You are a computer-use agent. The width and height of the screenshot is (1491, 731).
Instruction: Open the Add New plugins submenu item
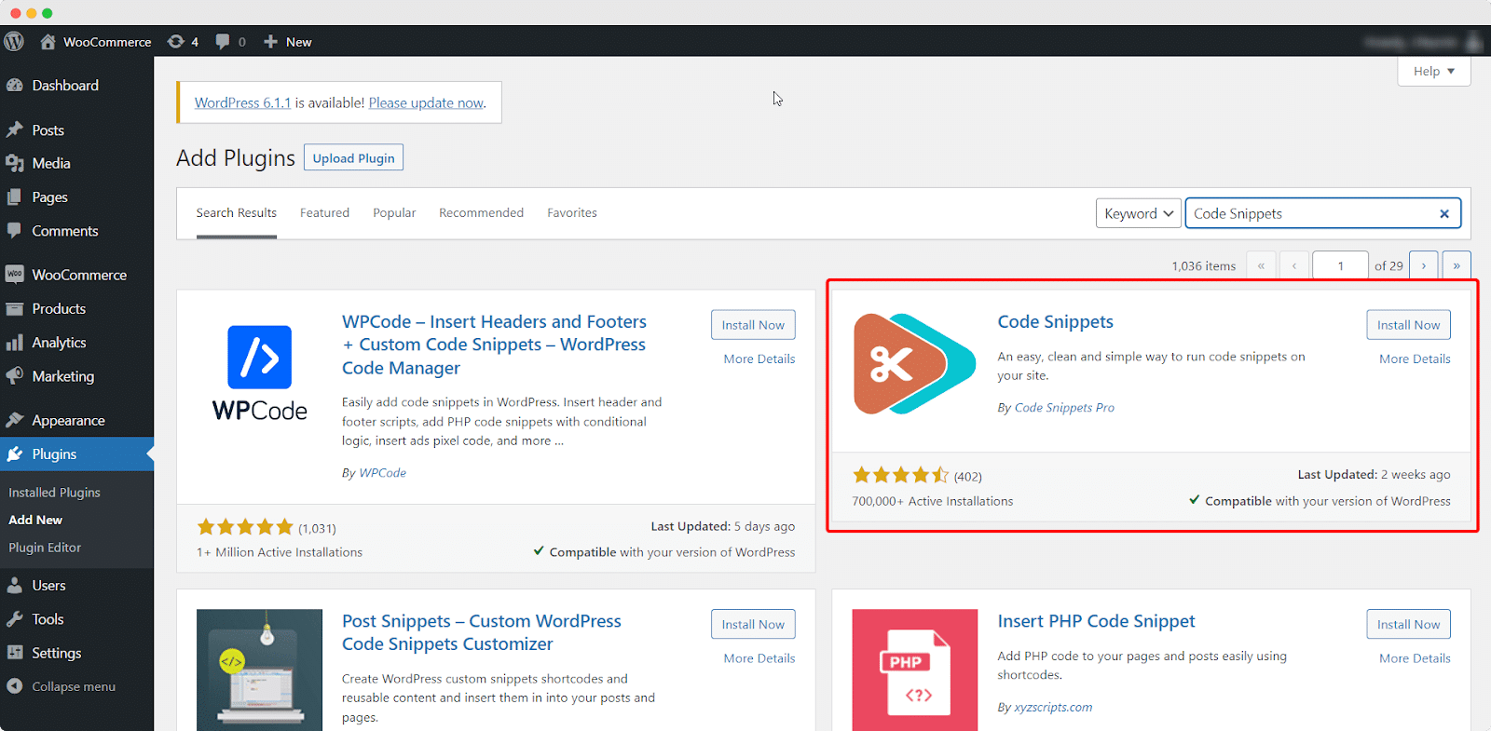pyautogui.click(x=35, y=520)
